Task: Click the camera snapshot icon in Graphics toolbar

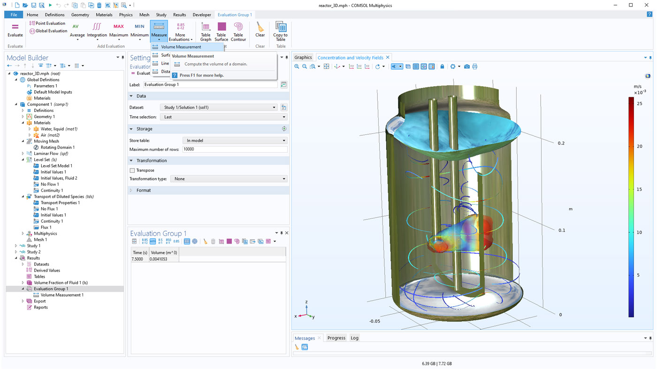Action: click(466, 66)
